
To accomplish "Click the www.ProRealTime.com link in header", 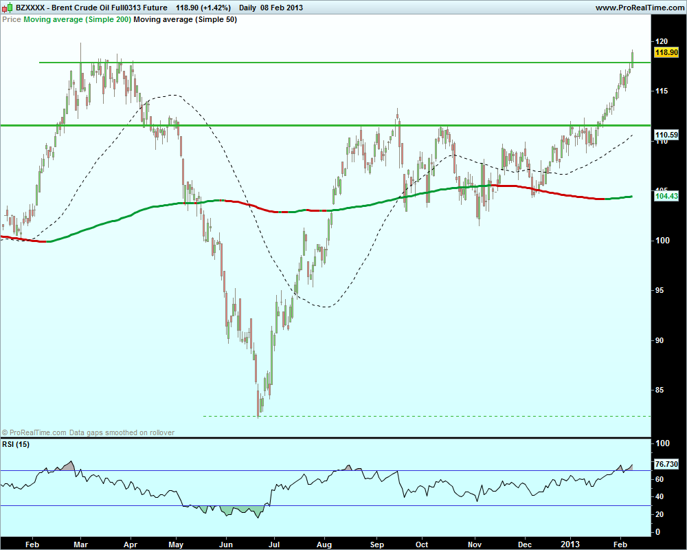I will tap(640, 8).
